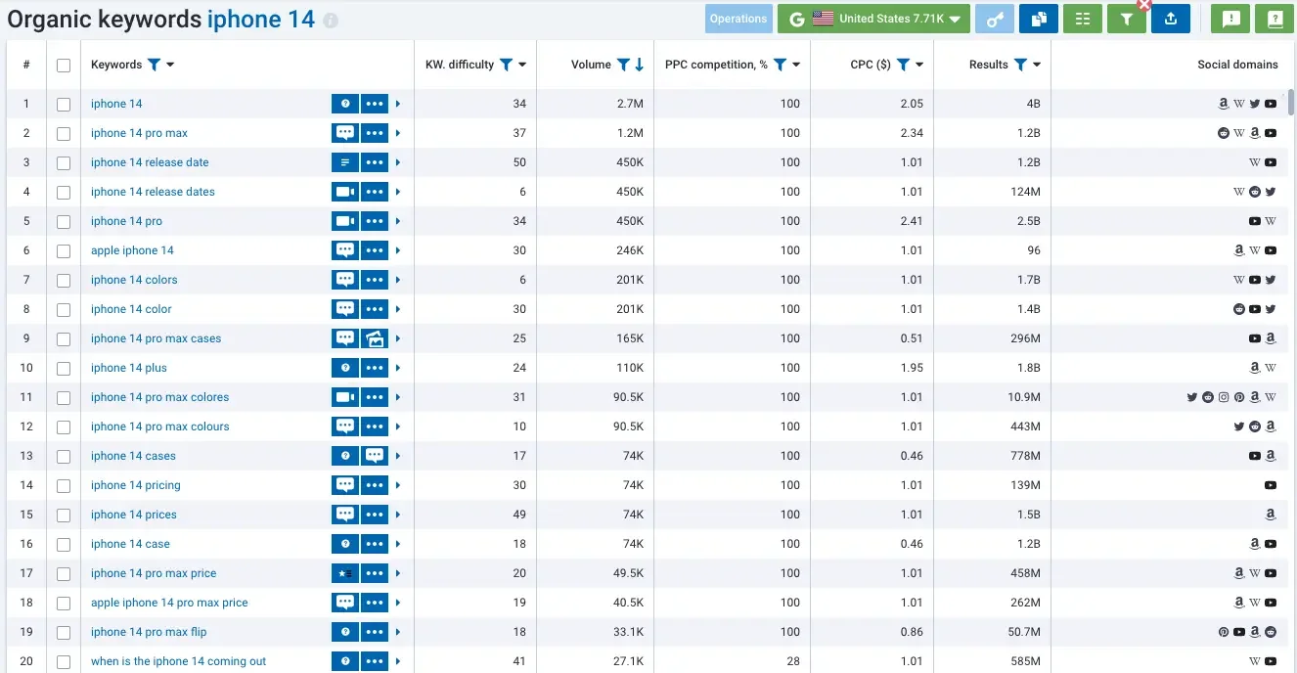
Task: Tick checkbox for 'iphone 14 colors' row
Action: 64,281
